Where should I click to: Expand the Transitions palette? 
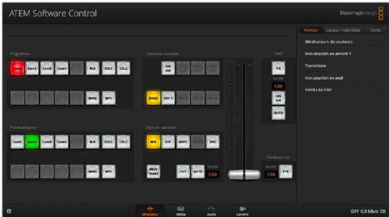click(343, 66)
